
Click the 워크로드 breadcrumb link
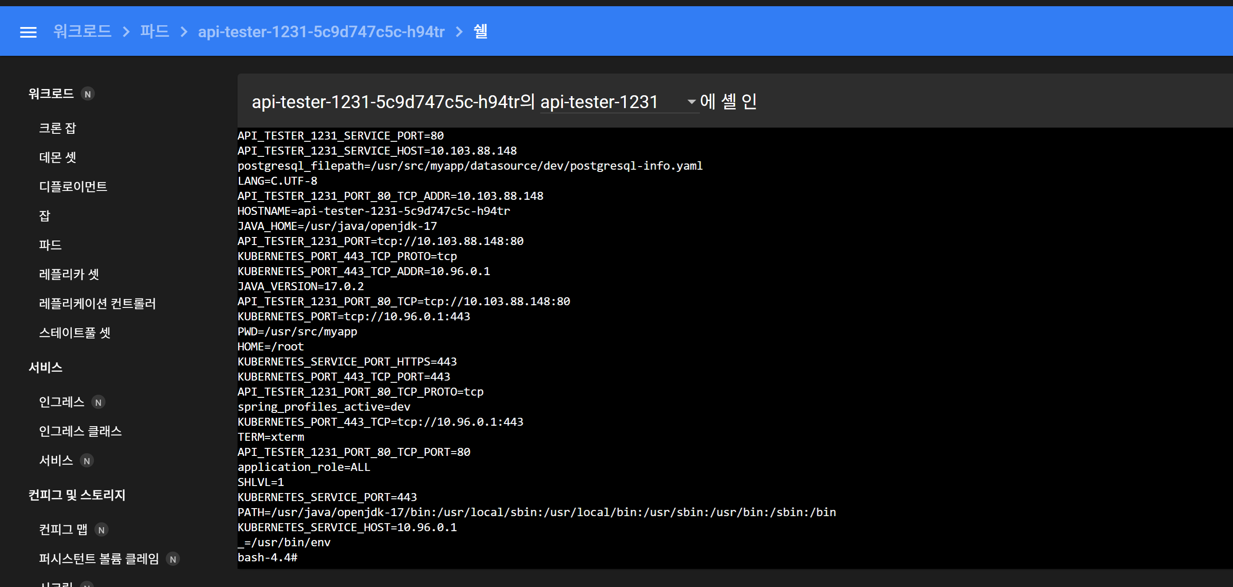82,31
